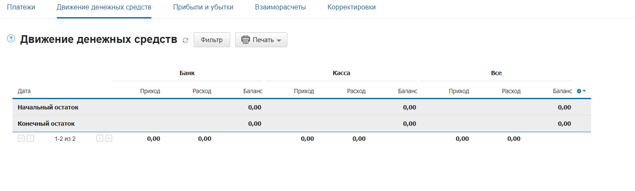This screenshot has height=191, width=635.
Task: Click the Банк column group header
Action: (x=187, y=73)
